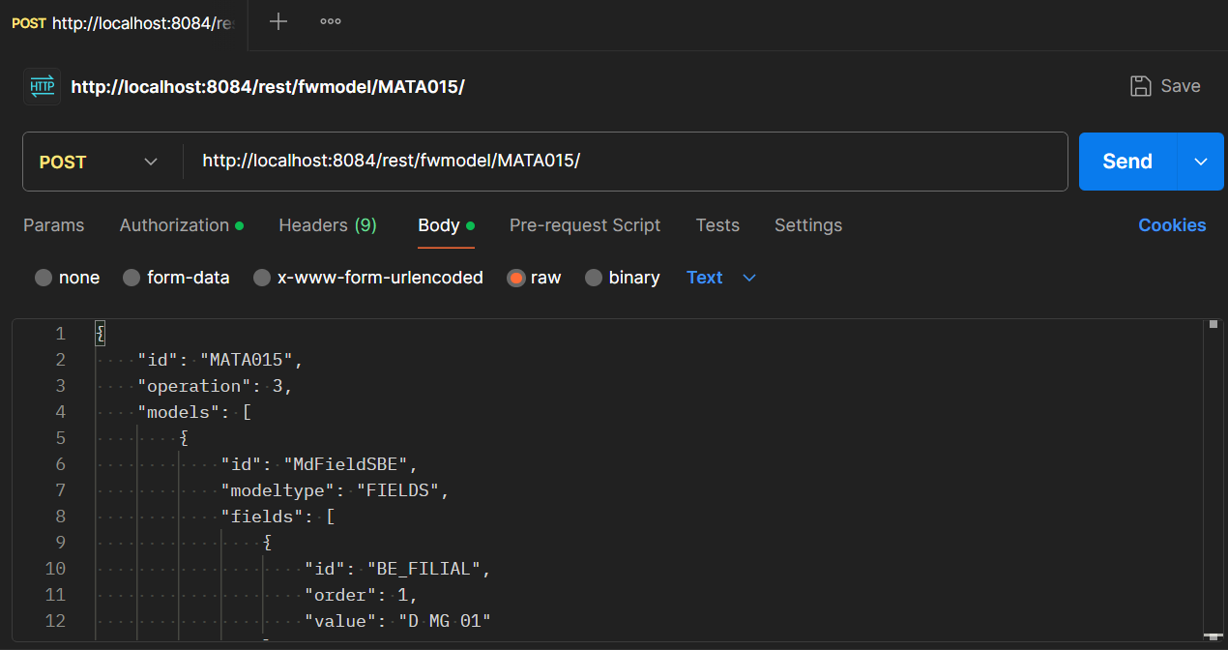Open the Cookies link

click(1172, 225)
